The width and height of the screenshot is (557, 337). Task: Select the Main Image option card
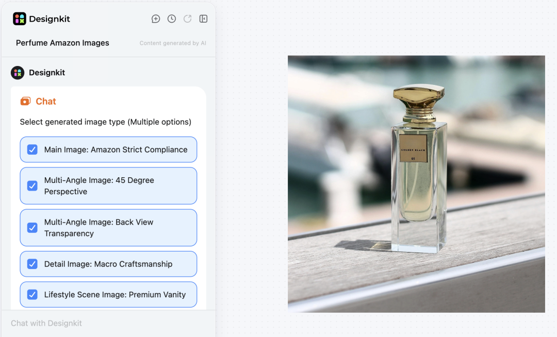108,149
